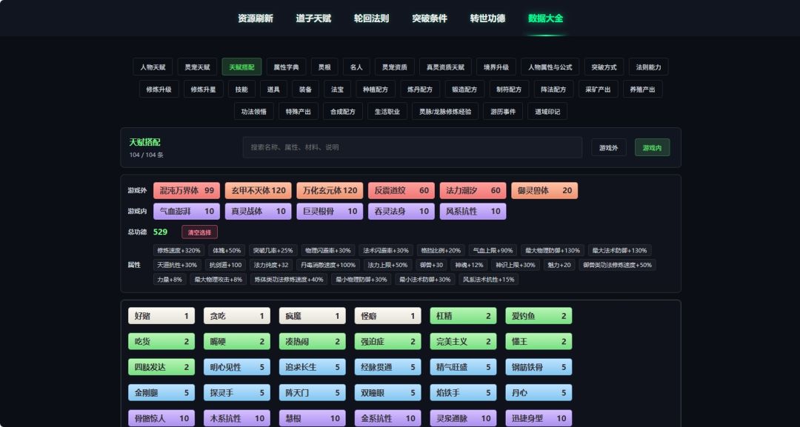
Task: Select the 灵宠资质 category
Action: pos(394,67)
